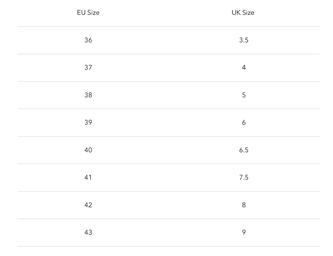333x256 pixels.
Task: Click the UK size 4 value
Action: click(x=244, y=68)
